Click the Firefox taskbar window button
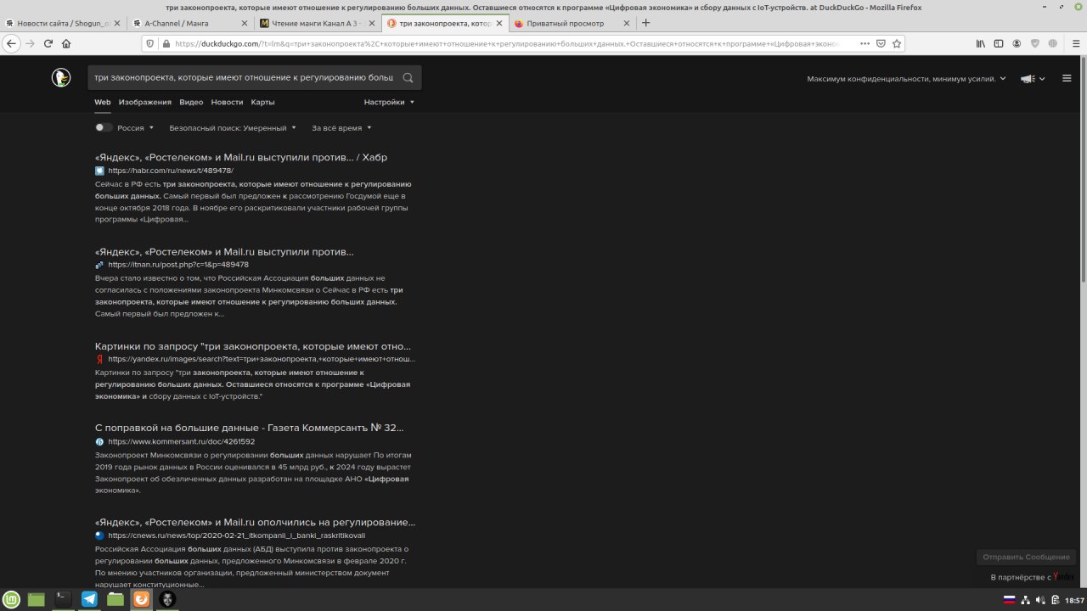This screenshot has height=611, width=1087. pos(142,599)
